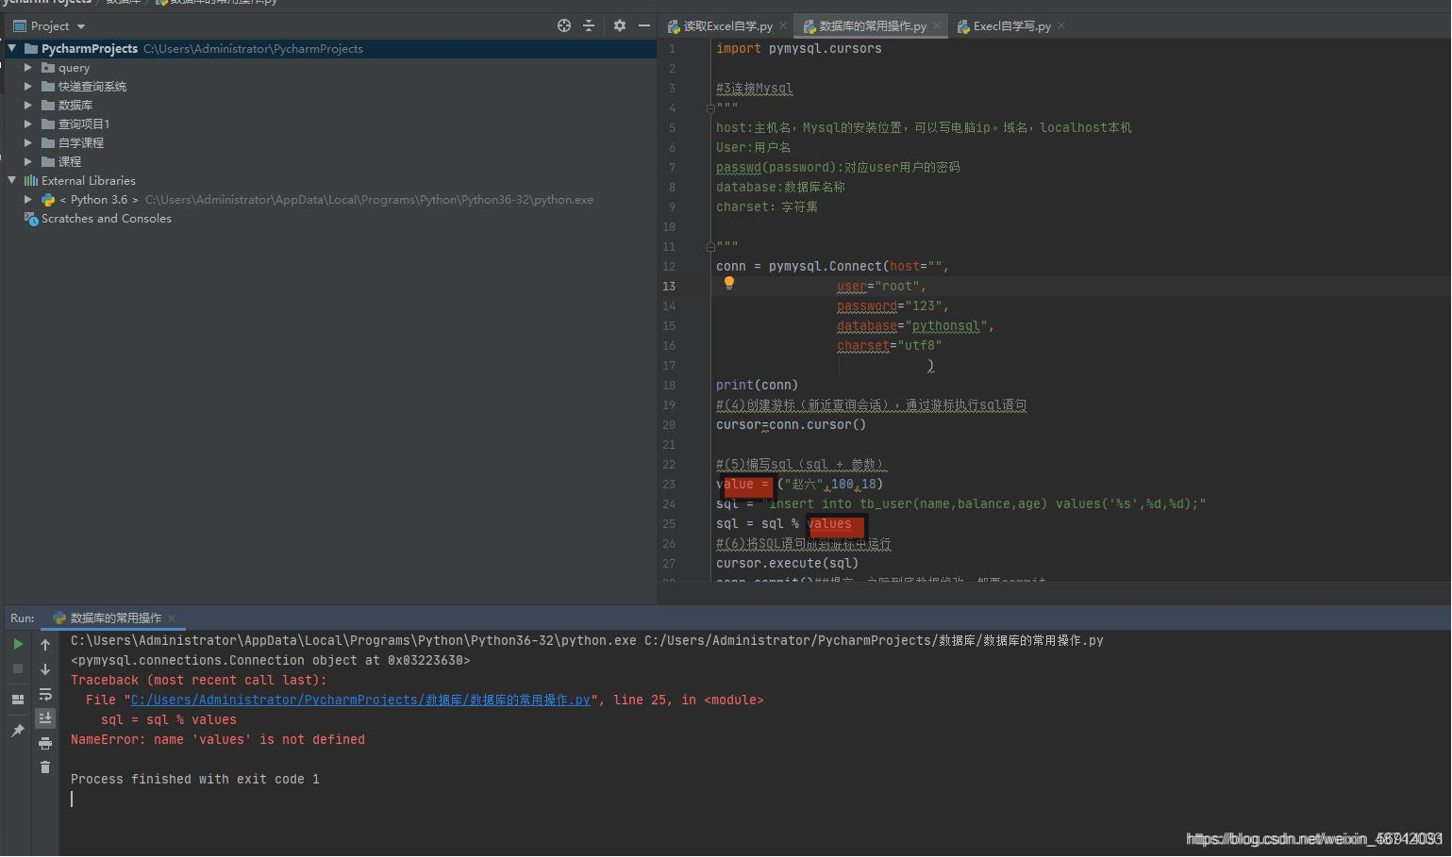Click the Restore Layout icon in Run panel
Screen dimensions: 1452x857
[18, 700]
